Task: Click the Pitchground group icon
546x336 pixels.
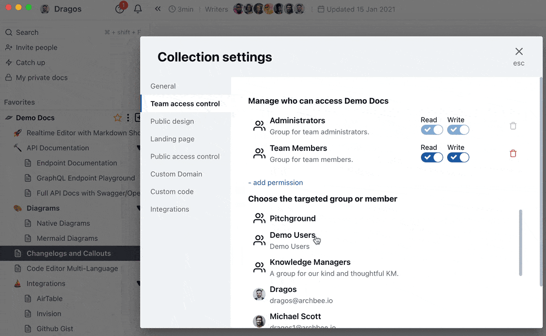Action: (x=259, y=219)
